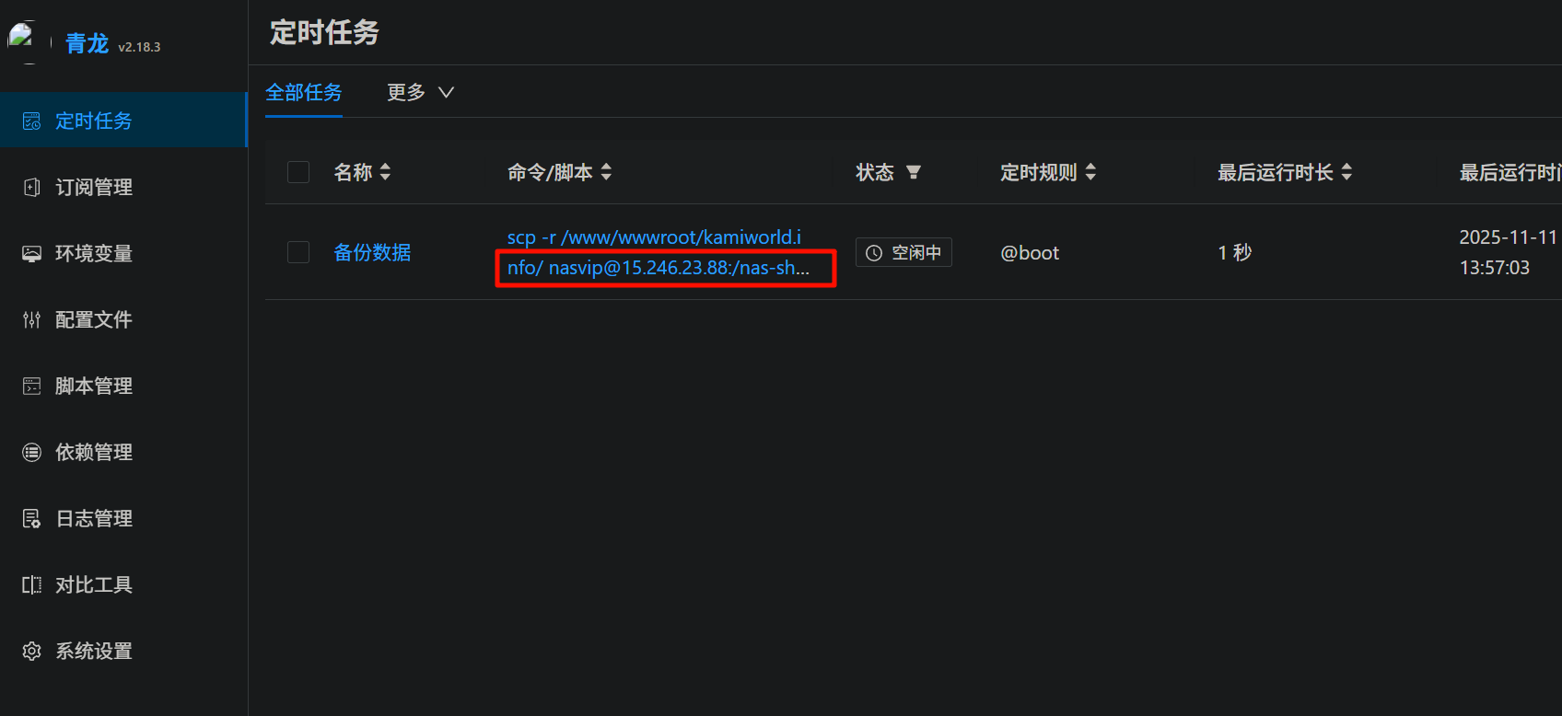This screenshot has height=716, width=1562.
Task: Switch to the 全部任务 tab
Action: point(304,92)
